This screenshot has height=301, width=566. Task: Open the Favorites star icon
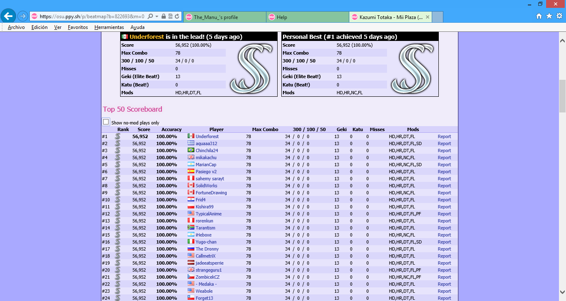(549, 16)
